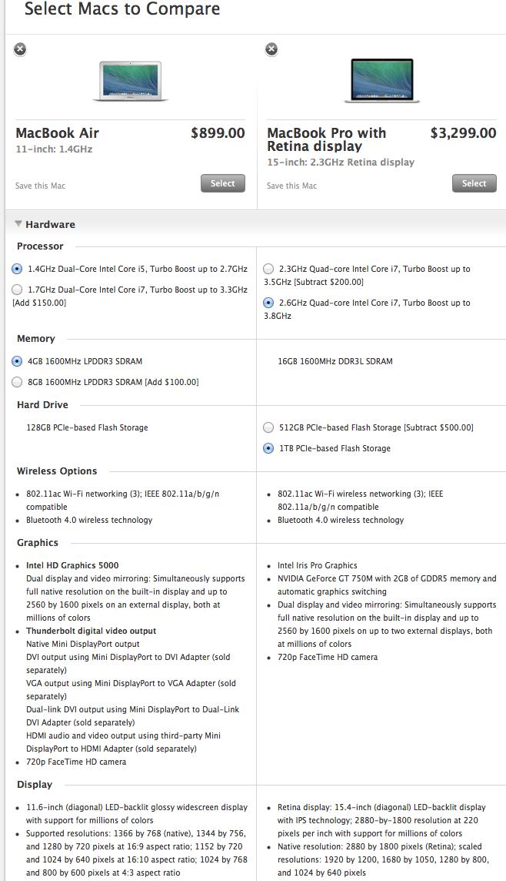Click 16GB 1600MHz DDR3L SDRAM text
This screenshot has height=881, width=506.
coord(335,361)
